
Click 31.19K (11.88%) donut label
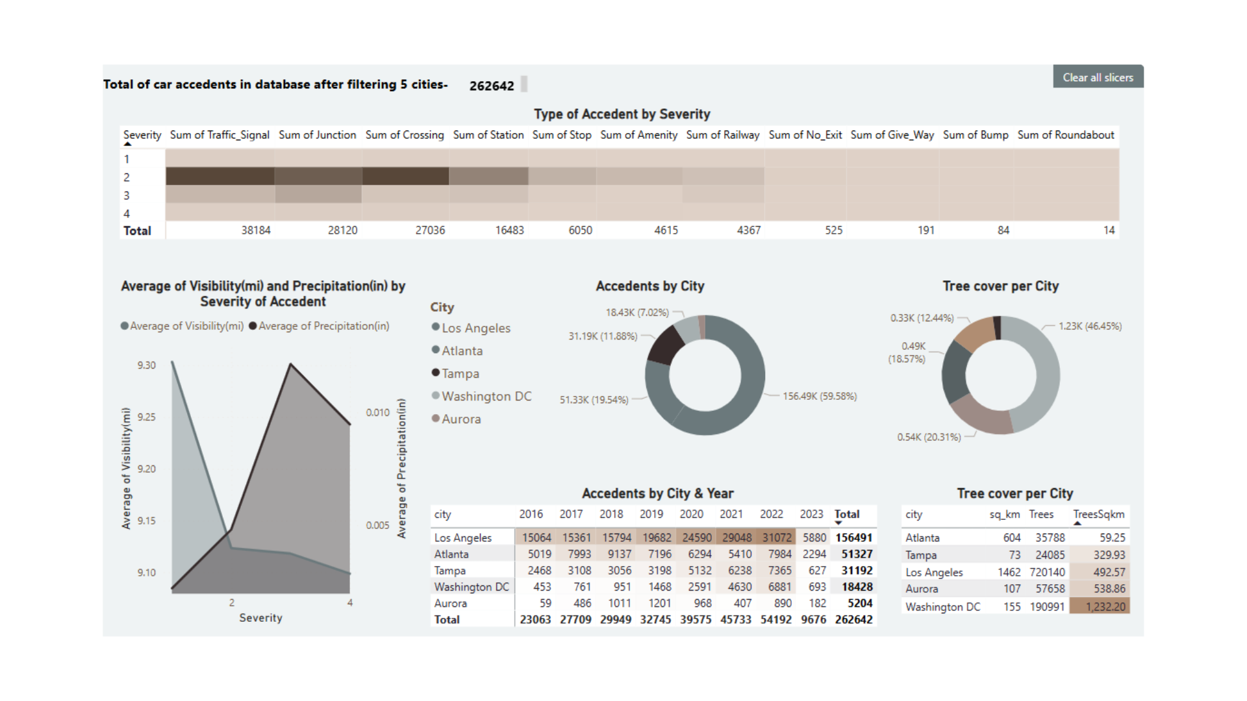[603, 336]
